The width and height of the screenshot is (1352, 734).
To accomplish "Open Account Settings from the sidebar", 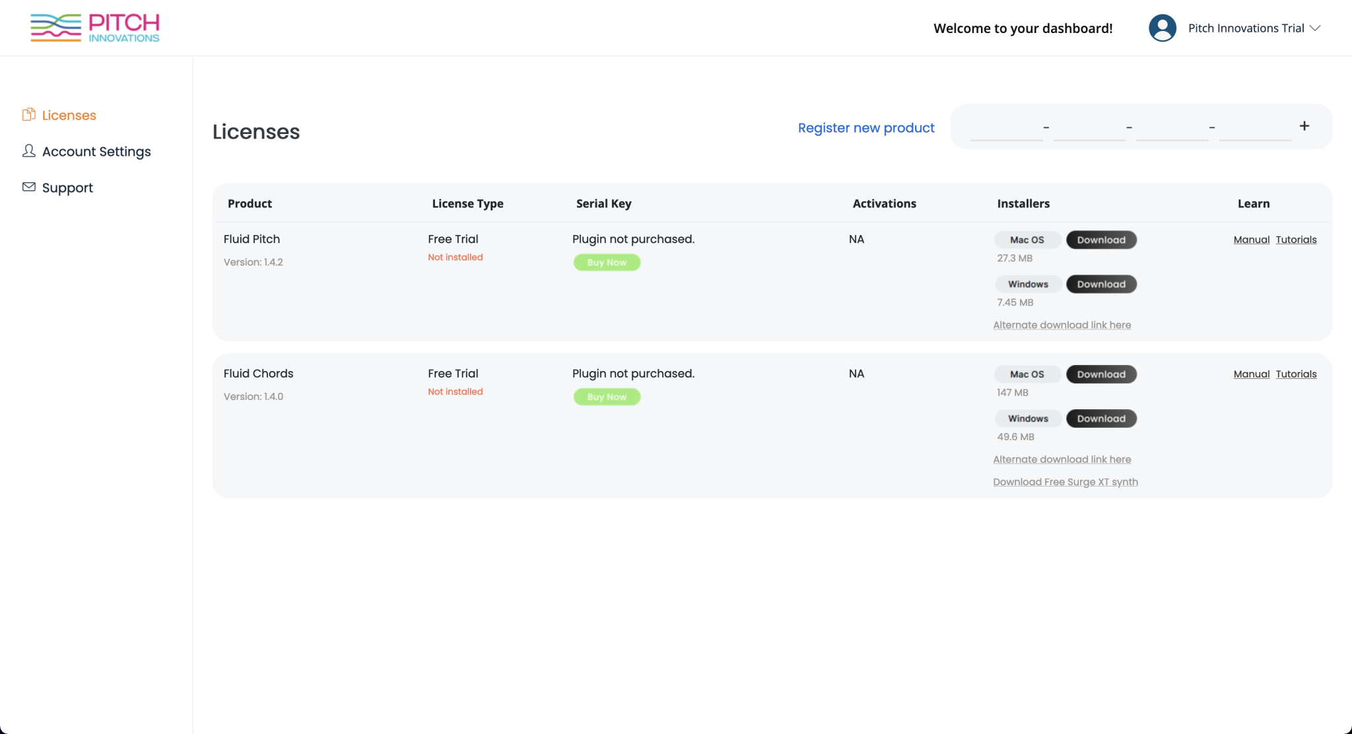I will pos(96,151).
